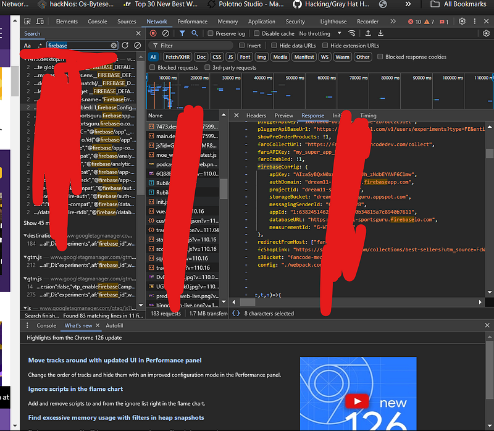Show more bookmarks chevron in browser
This screenshot has width=494, height=431.
coord(408,4)
